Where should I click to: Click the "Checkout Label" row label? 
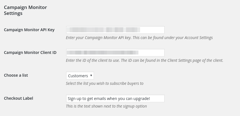19,98
